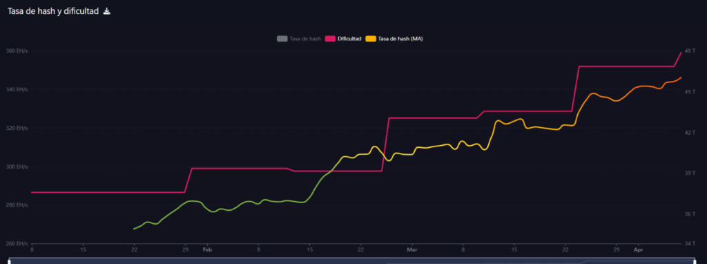The width and height of the screenshot is (707, 264).
Task: Click the grey Tasa de hash swatch
Action: pos(282,39)
